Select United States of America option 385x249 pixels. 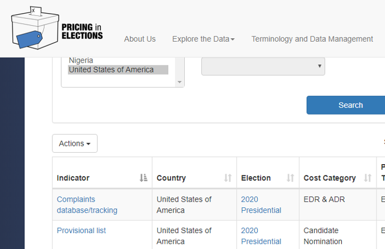tap(111, 70)
